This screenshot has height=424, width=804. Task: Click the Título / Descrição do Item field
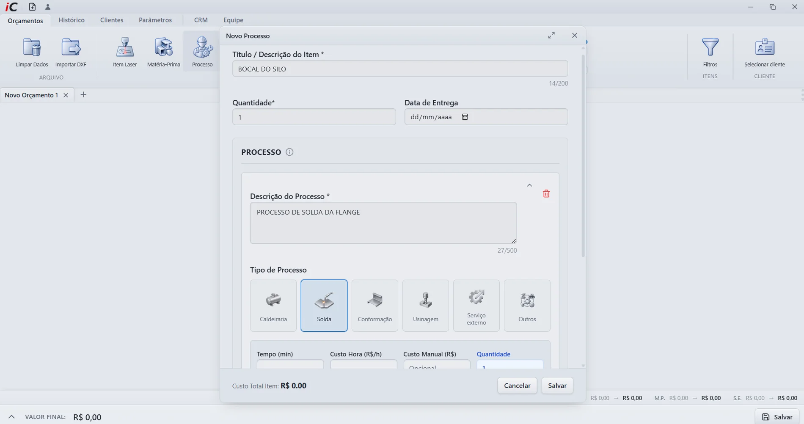400,69
